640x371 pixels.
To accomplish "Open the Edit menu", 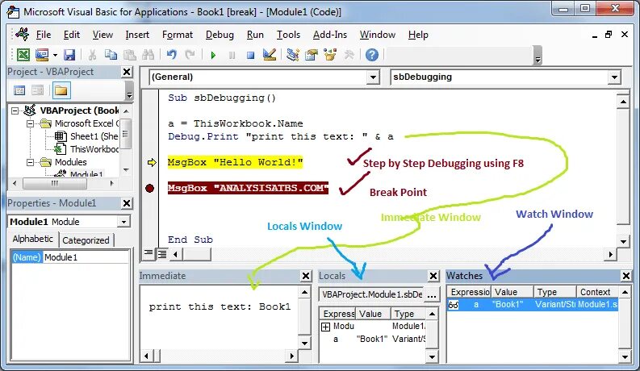I will (72, 35).
